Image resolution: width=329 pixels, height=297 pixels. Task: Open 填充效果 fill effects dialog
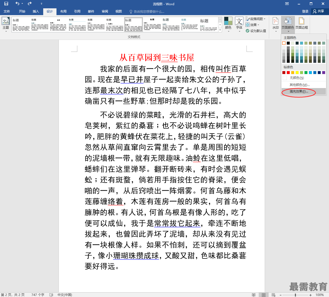[x=304, y=91]
